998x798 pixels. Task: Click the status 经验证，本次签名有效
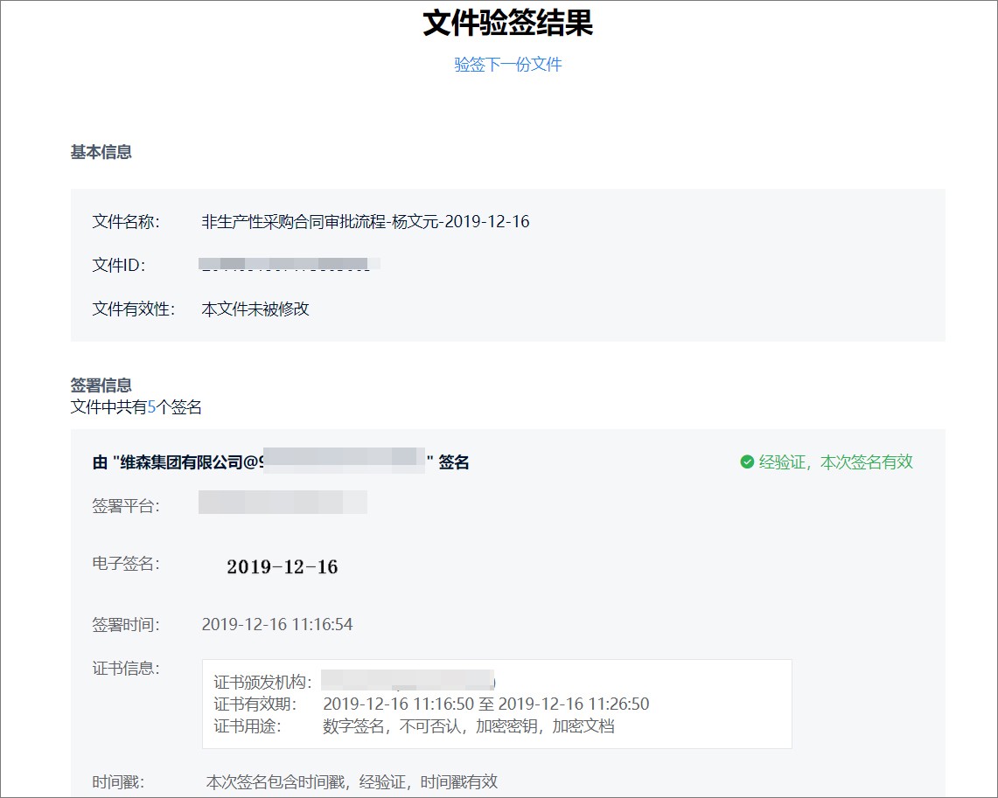(x=835, y=462)
